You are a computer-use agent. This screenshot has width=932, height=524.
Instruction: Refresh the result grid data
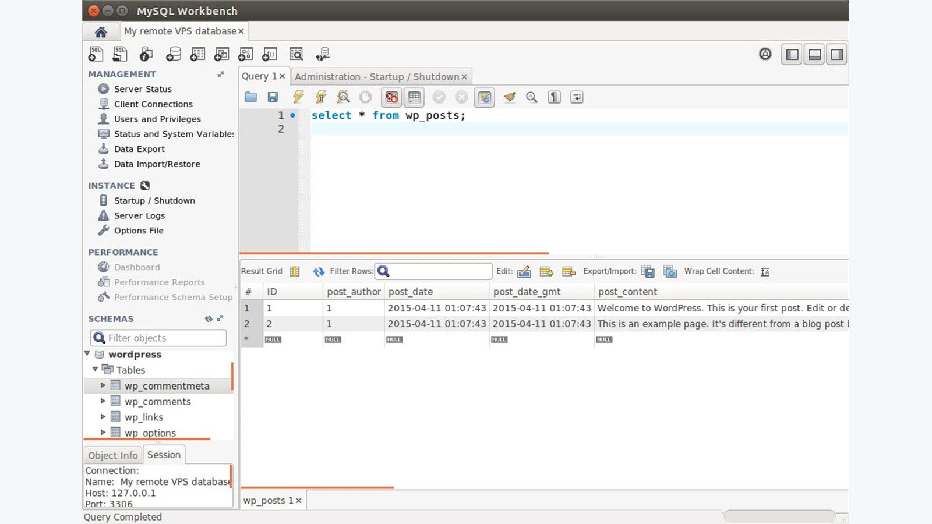click(319, 272)
